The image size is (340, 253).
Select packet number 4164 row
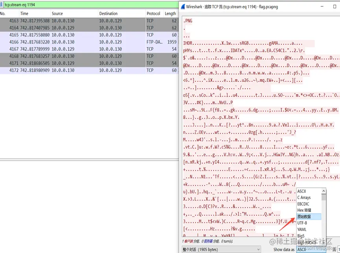coord(89,28)
